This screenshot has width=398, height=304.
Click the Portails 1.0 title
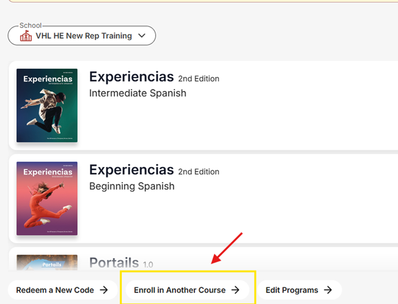coord(121,263)
